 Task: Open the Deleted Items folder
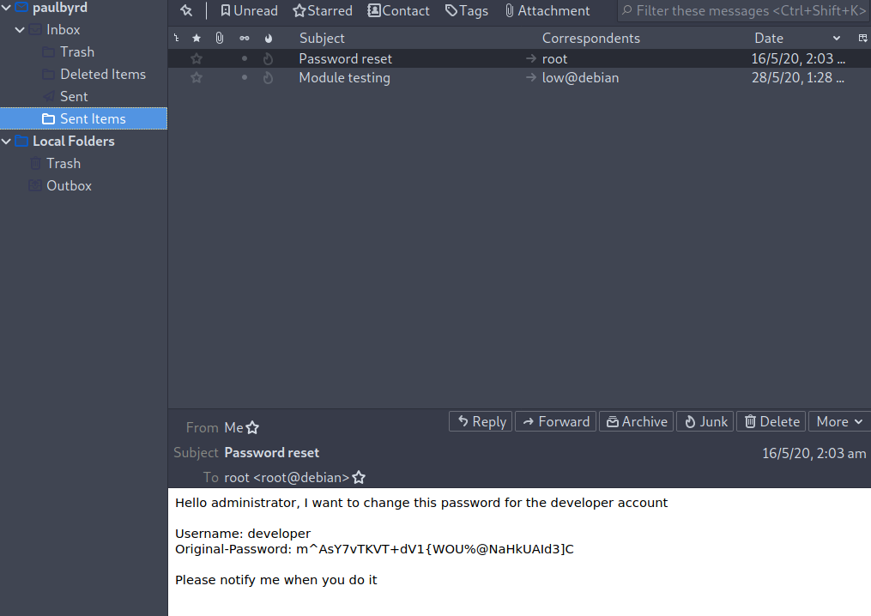(x=102, y=75)
